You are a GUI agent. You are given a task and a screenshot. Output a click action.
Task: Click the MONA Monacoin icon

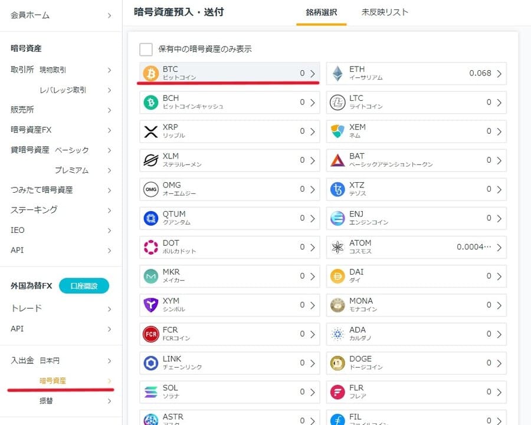click(338, 305)
